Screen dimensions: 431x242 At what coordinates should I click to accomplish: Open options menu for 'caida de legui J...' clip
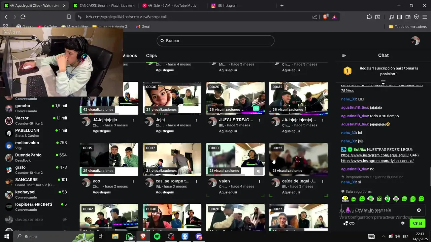coord(323,181)
